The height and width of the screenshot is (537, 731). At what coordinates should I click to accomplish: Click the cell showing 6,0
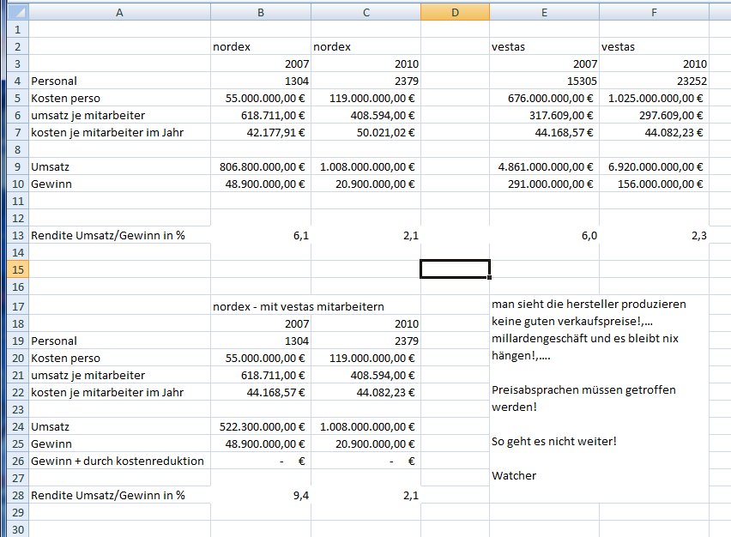pos(544,235)
